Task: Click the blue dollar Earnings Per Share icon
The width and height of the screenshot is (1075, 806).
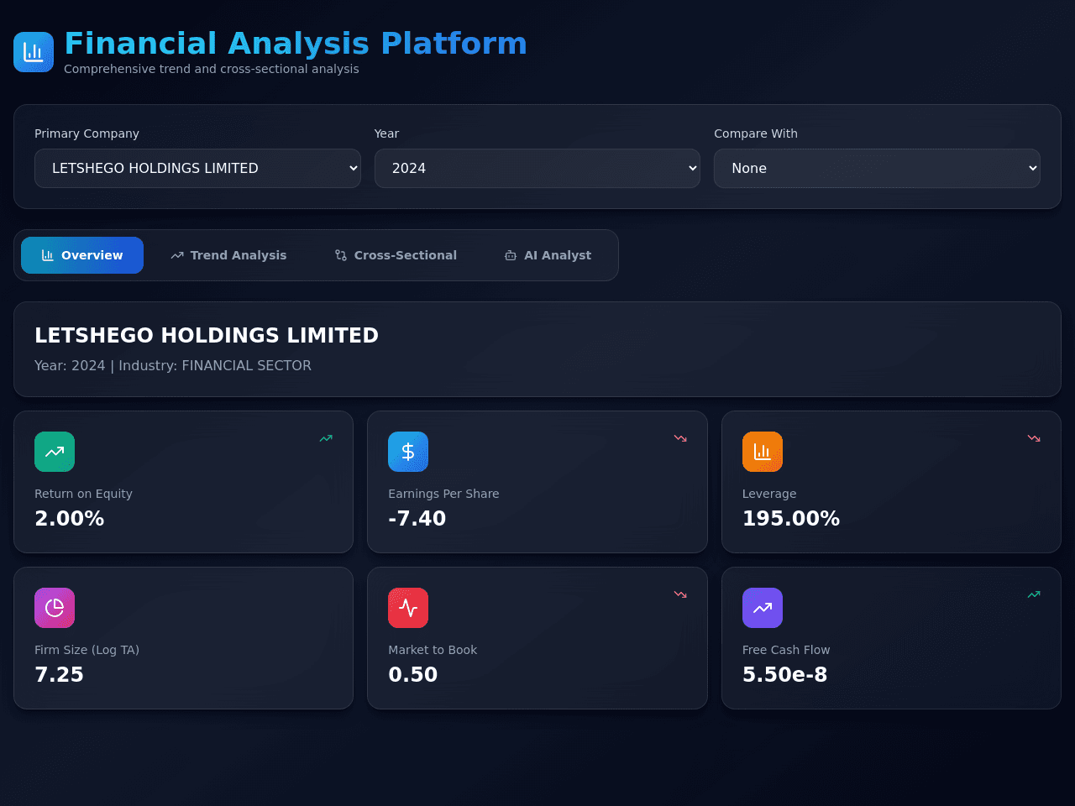Action: click(x=408, y=452)
